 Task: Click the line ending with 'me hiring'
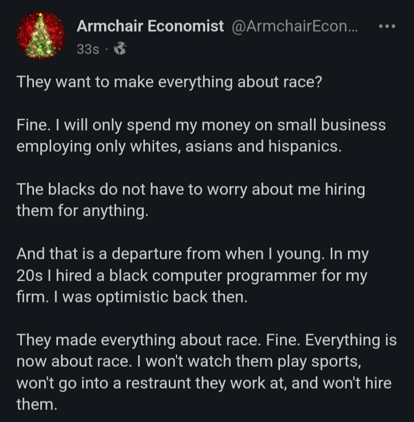(191, 190)
